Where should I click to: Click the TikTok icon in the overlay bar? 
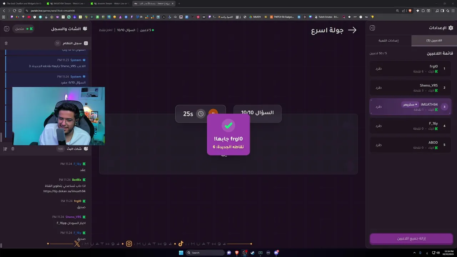tap(181, 244)
